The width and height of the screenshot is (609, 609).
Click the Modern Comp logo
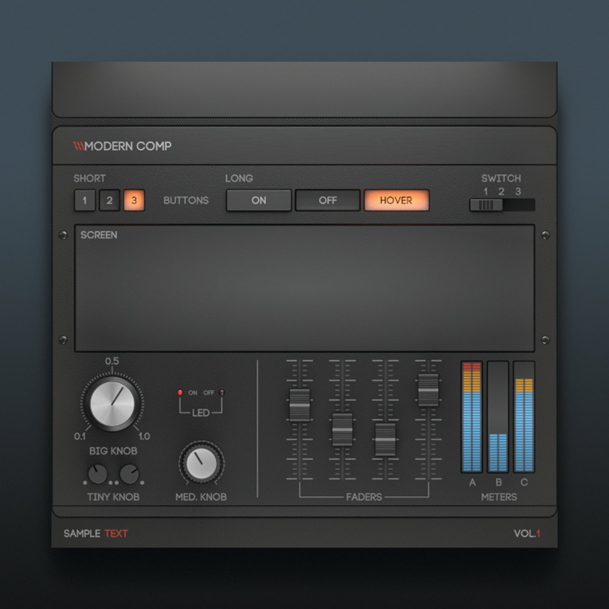tap(122, 146)
